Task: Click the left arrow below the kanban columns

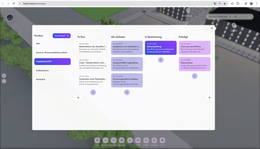Action: 78,97
